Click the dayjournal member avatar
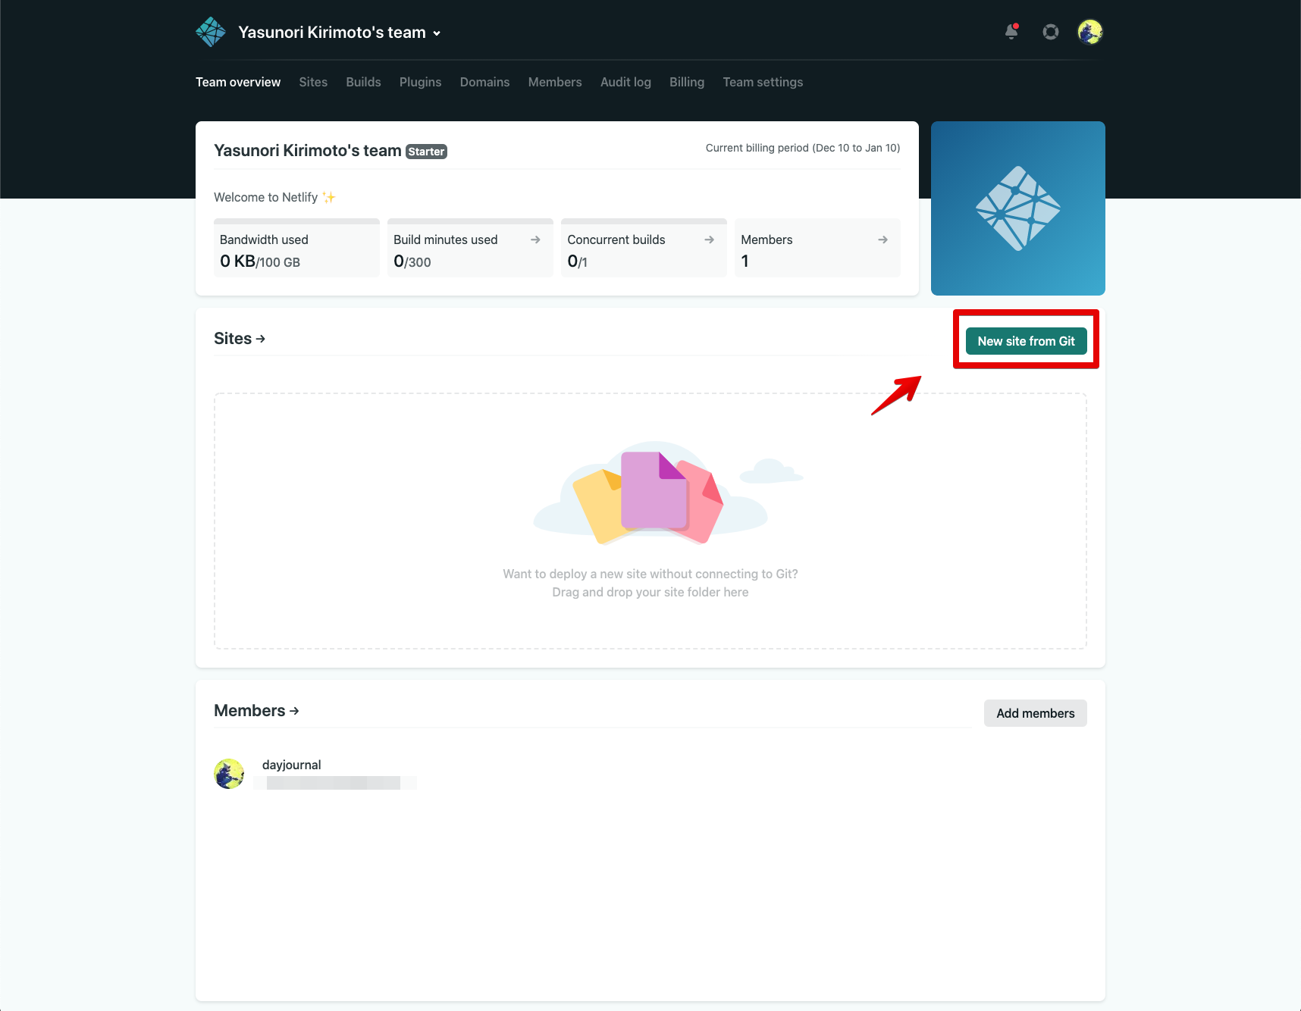Screen dimensions: 1301x1011 coord(229,774)
